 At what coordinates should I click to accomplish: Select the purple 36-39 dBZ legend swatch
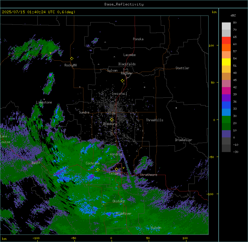[x=226, y=98]
